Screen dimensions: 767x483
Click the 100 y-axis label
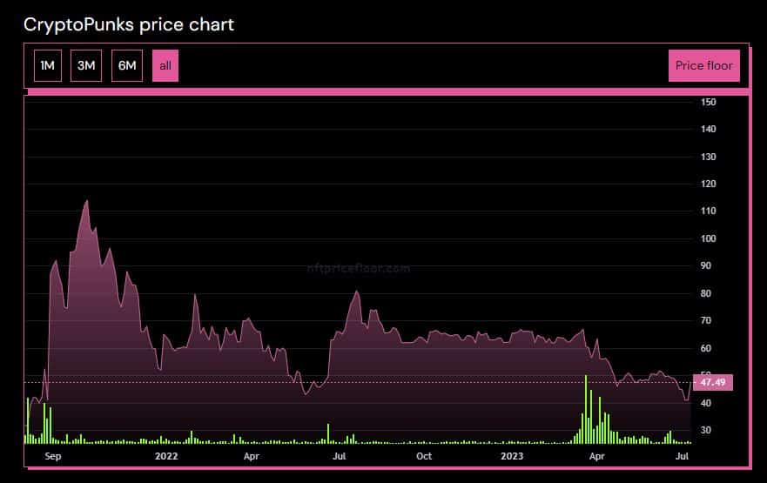709,238
